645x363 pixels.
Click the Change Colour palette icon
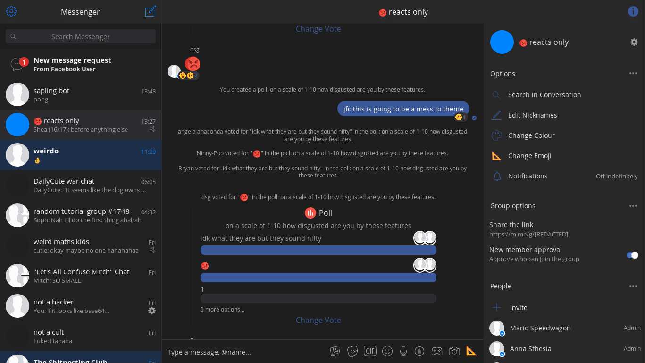point(496,135)
